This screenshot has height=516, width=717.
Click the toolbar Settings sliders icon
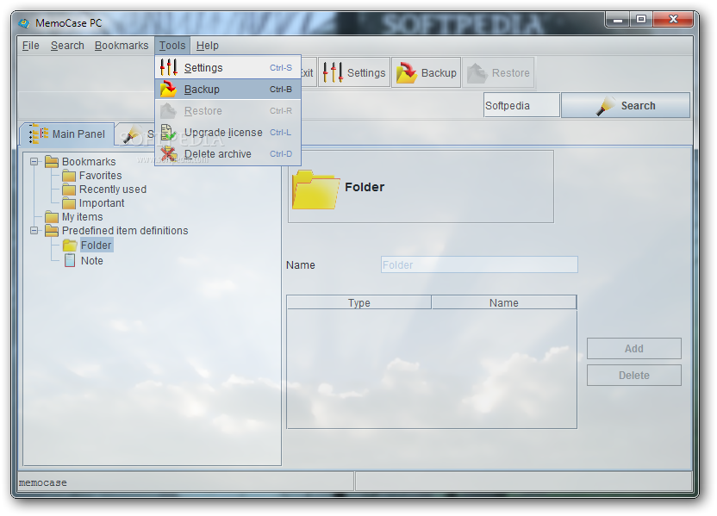point(333,72)
